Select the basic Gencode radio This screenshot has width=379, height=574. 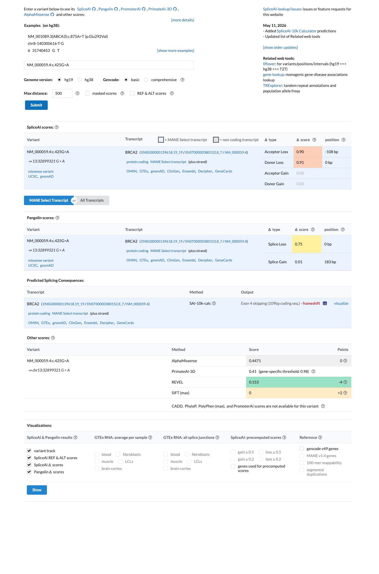tap(126, 80)
